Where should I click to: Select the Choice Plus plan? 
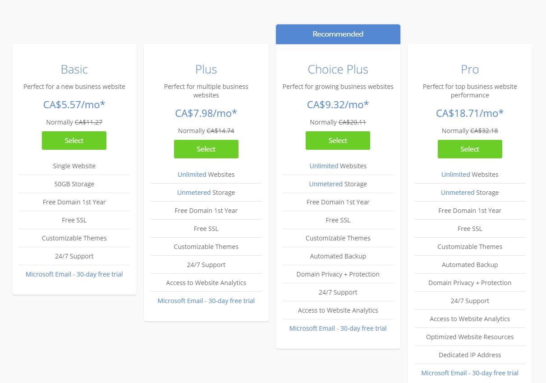click(x=338, y=140)
